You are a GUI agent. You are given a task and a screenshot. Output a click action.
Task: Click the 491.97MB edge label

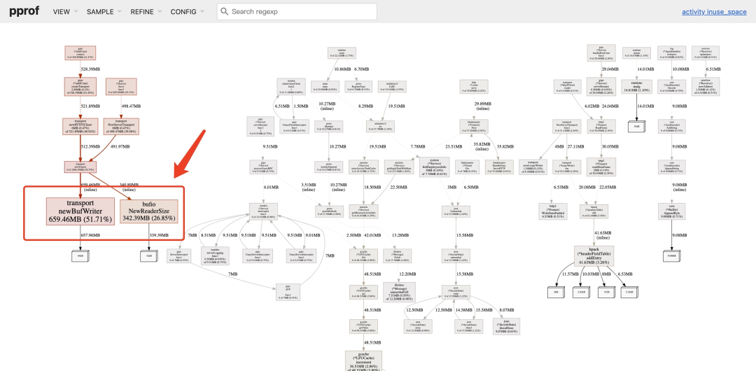click(120, 147)
